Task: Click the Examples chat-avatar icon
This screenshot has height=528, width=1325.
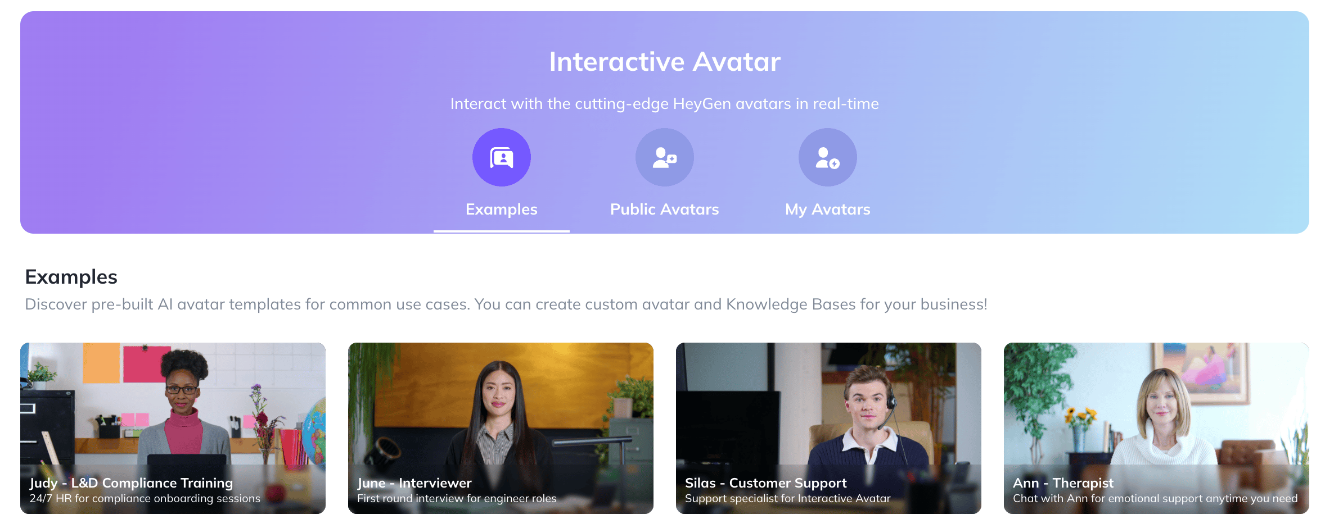Action: point(501,157)
